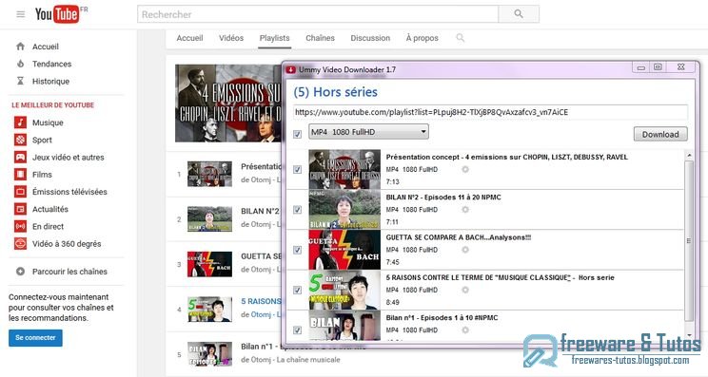Switch to the Playlists channel tab
Screen dimensions: 708x377
(x=274, y=38)
